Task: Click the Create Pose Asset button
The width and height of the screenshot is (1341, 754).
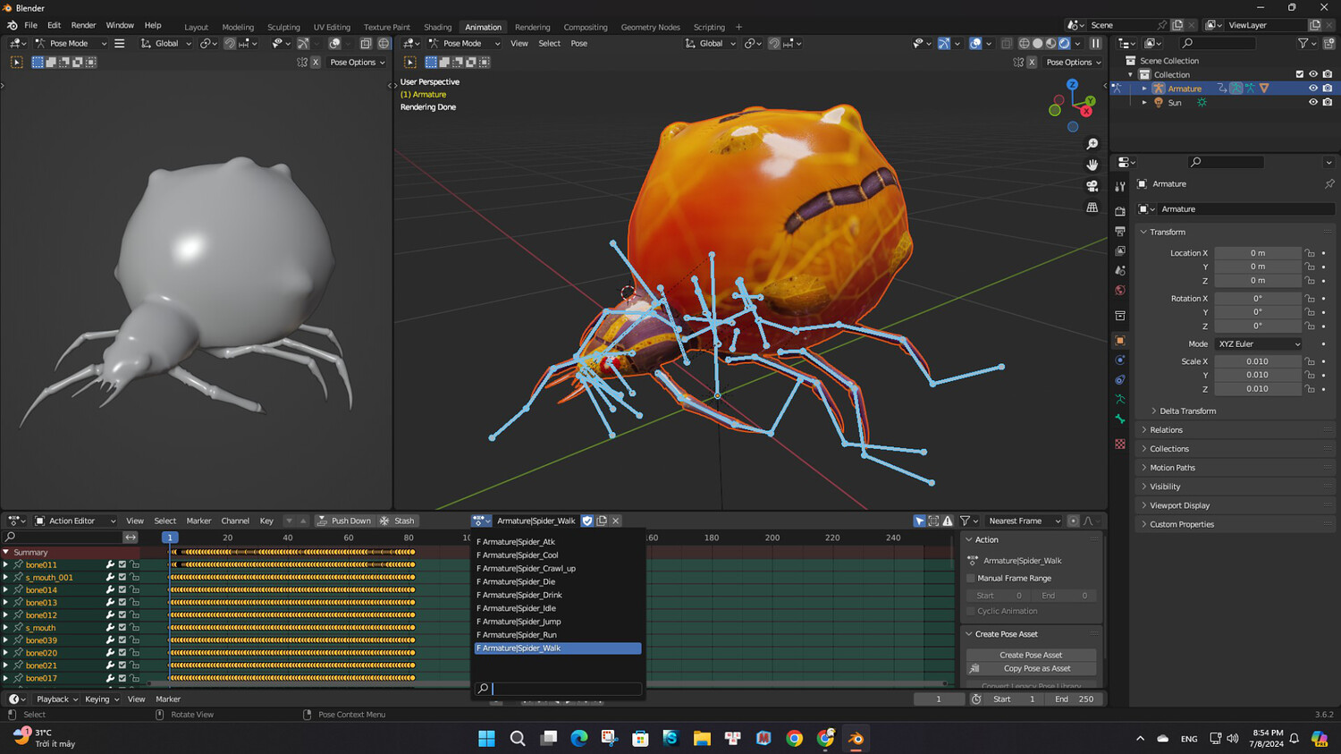Action: pos(1030,655)
